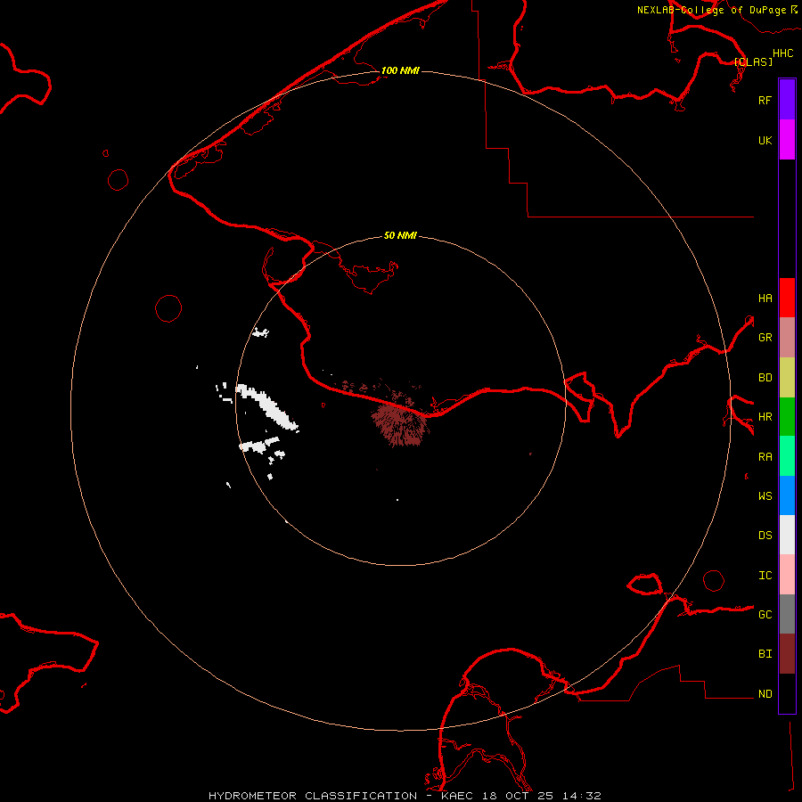Click the 'HA' legend label
Viewport: 802px width, 802px height.
pos(765,298)
